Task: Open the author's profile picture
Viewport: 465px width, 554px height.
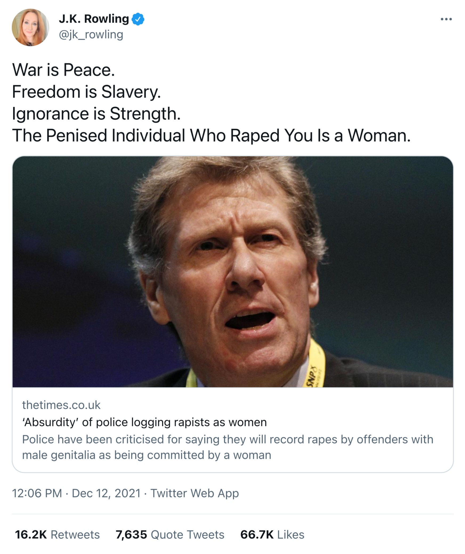Action: pos(30,27)
